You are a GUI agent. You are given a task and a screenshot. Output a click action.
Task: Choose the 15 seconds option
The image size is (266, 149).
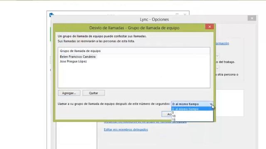[x=192, y=120]
